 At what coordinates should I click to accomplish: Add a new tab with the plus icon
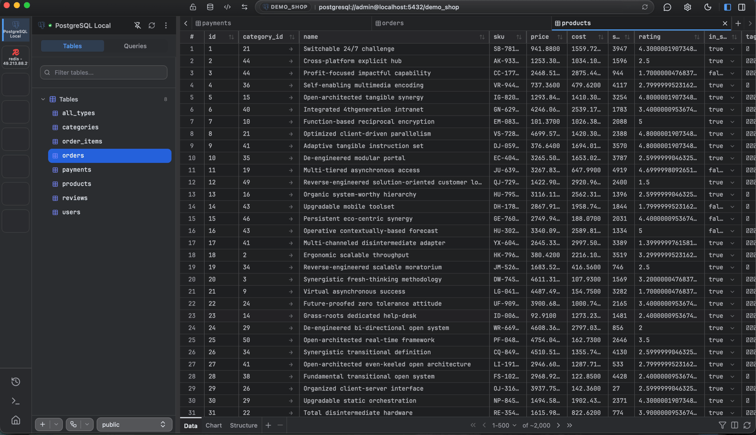coord(738,23)
